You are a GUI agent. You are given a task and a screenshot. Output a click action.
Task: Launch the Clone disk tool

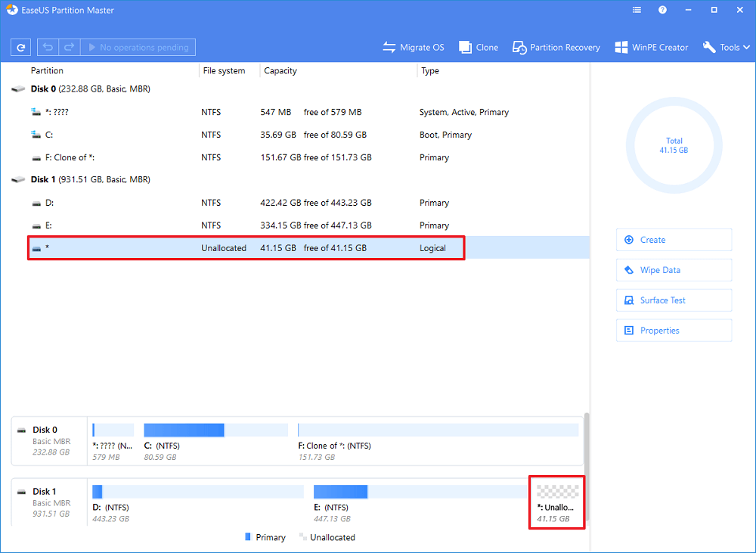(479, 48)
